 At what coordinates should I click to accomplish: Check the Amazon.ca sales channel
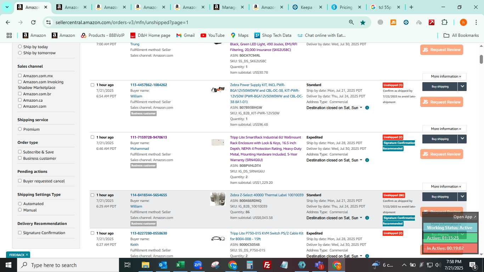click(20, 100)
